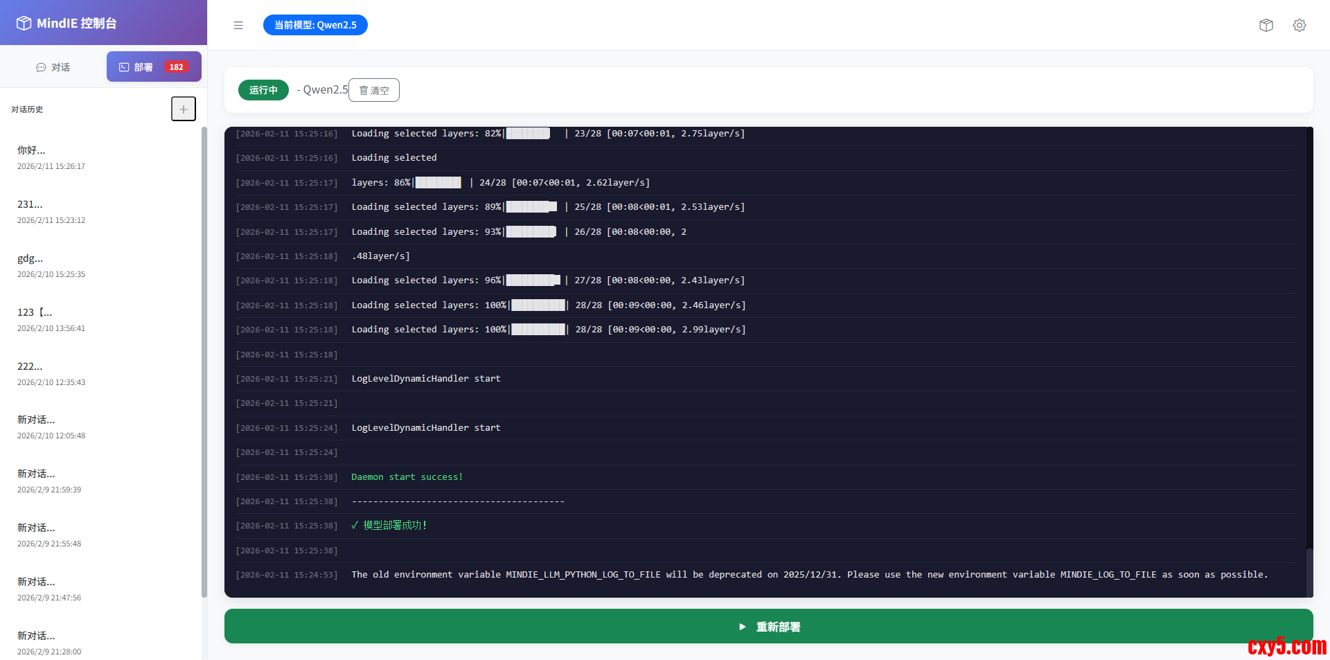Screen dimensions: 1330x660
Task: Click the 当前模型: Qwen2.5 badge
Action: (315, 25)
